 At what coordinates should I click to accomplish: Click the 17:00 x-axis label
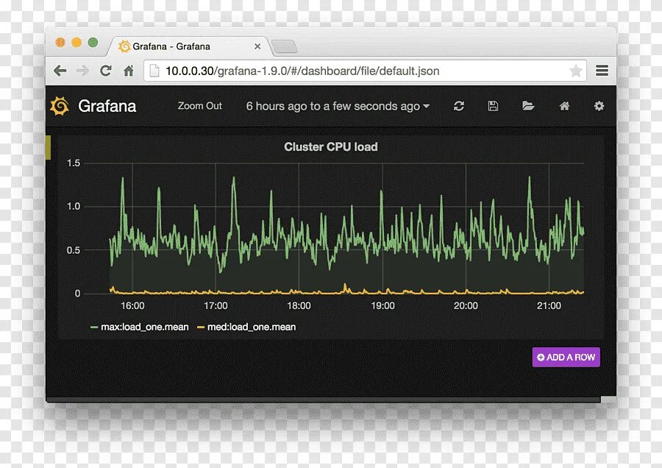[216, 305]
